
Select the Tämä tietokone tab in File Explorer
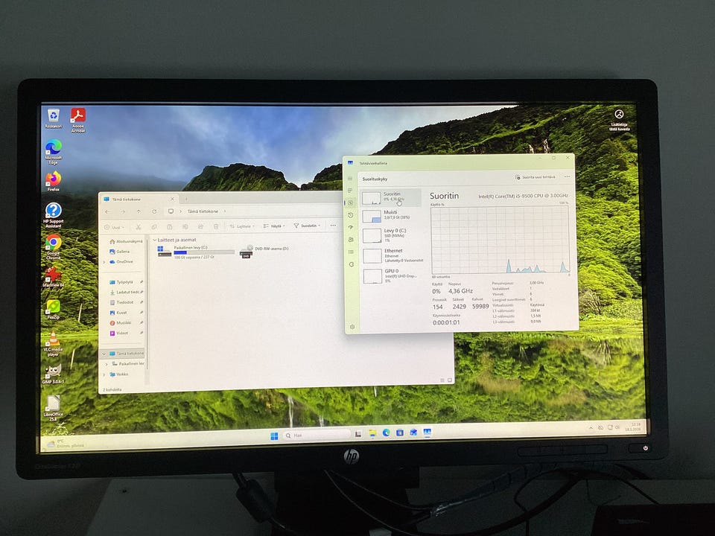(x=139, y=200)
